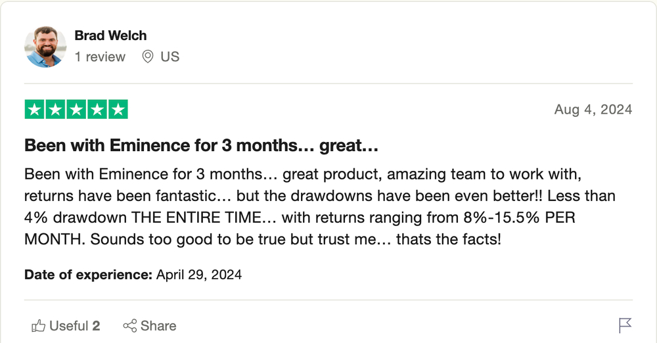Viewport: 657px width, 343px height.
Task: Click the "US" country label
Action: (170, 57)
